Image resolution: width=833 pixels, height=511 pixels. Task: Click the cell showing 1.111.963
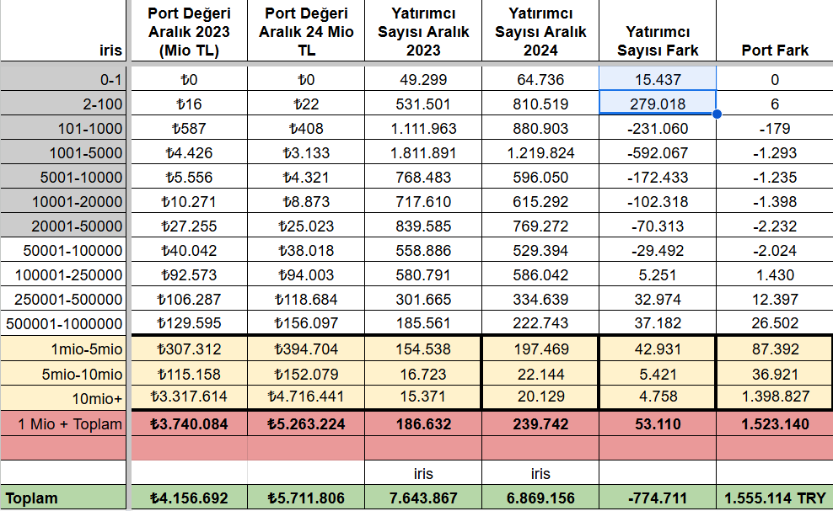pyautogui.click(x=423, y=128)
